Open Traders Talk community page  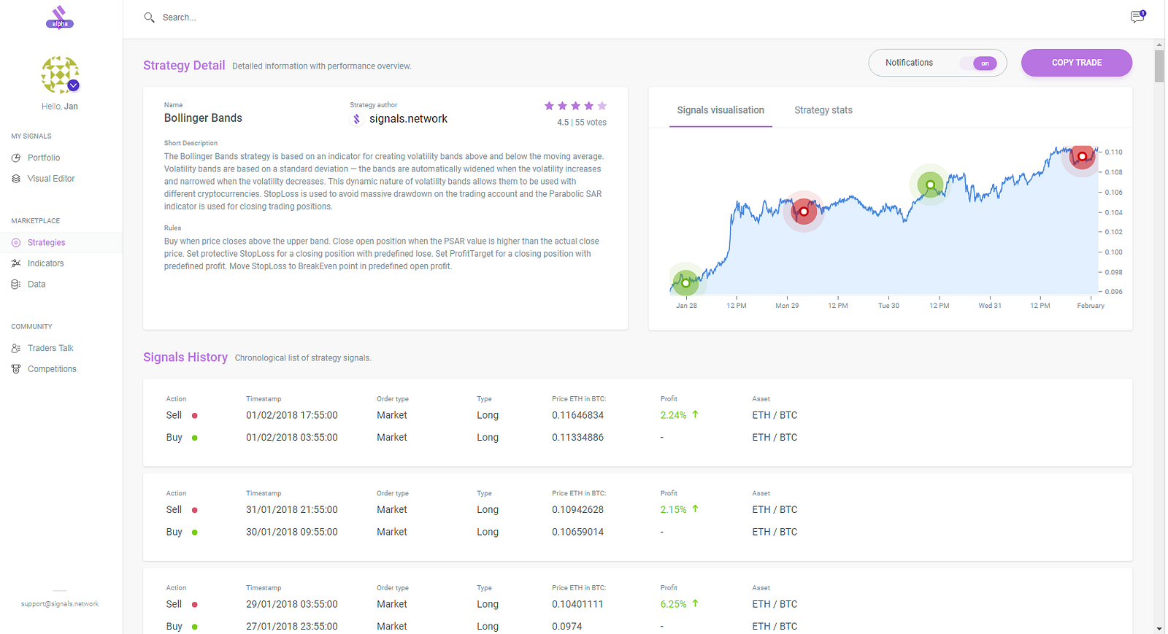pyautogui.click(x=50, y=349)
